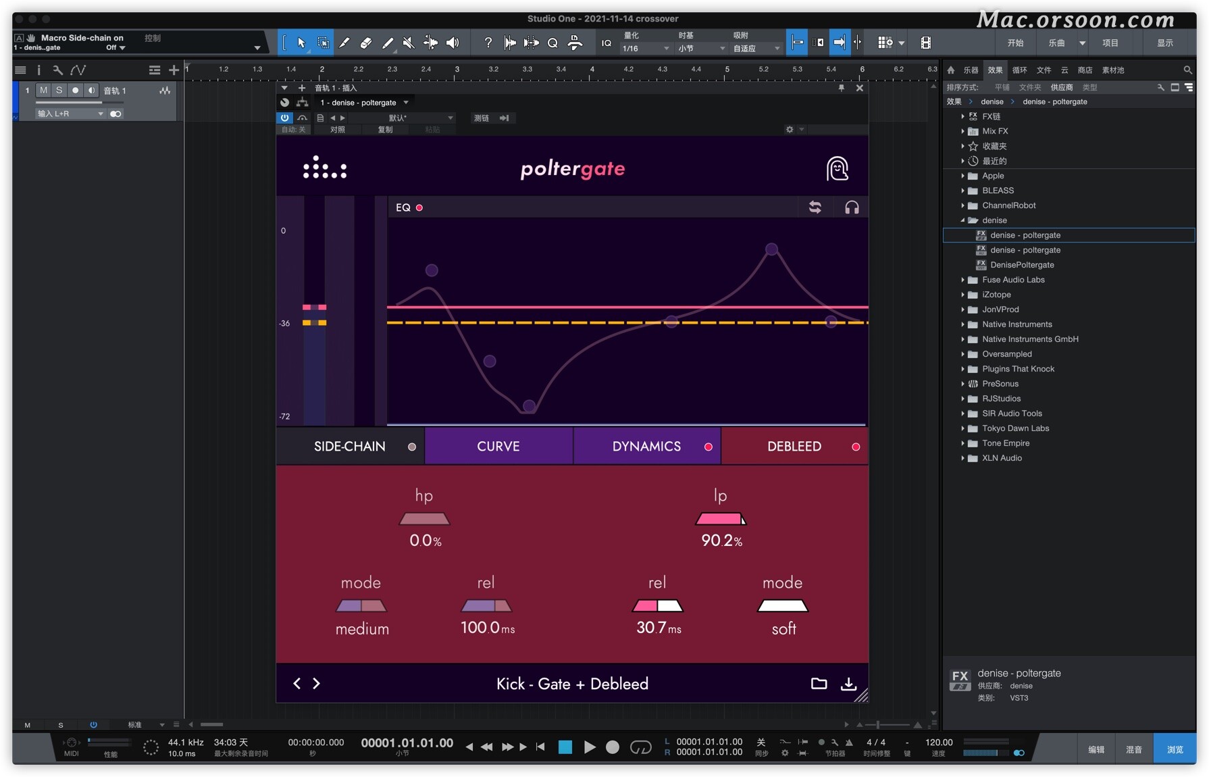Open the 循环 browser tab
Screen dimensions: 1209x777
coord(1019,70)
